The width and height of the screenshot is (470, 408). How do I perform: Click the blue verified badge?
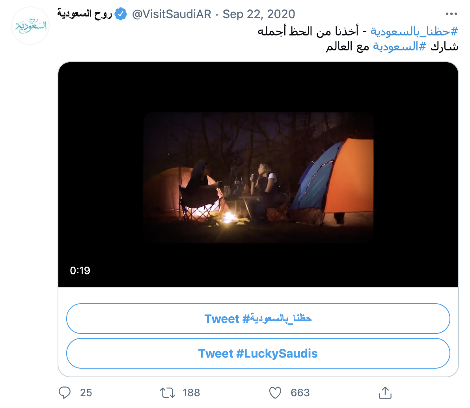[121, 15]
